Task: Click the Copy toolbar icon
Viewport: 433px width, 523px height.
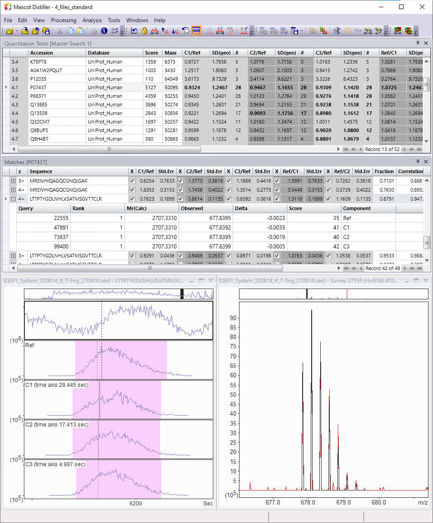Action: tap(70, 31)
